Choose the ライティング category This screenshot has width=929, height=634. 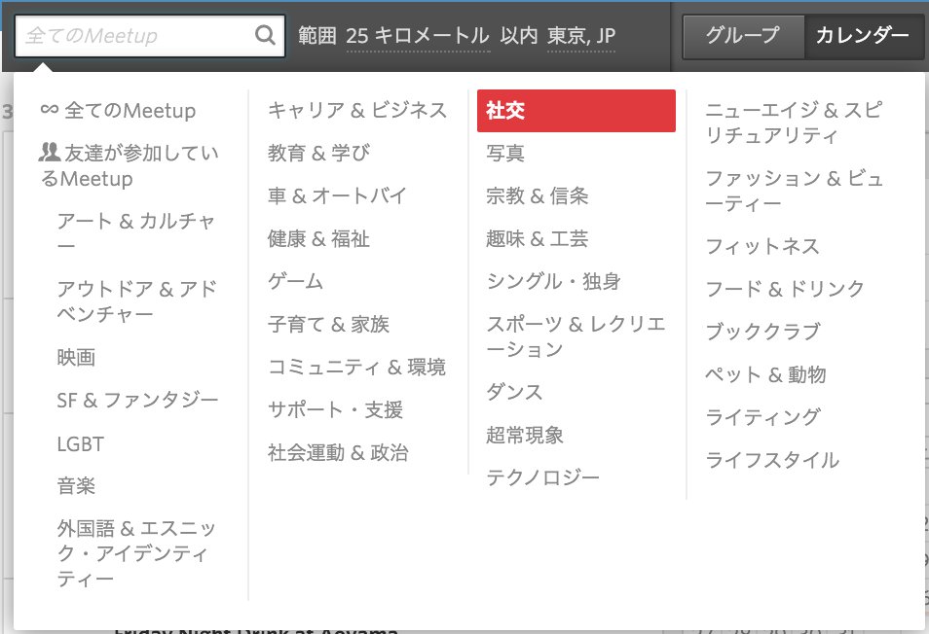pos(763,417)
